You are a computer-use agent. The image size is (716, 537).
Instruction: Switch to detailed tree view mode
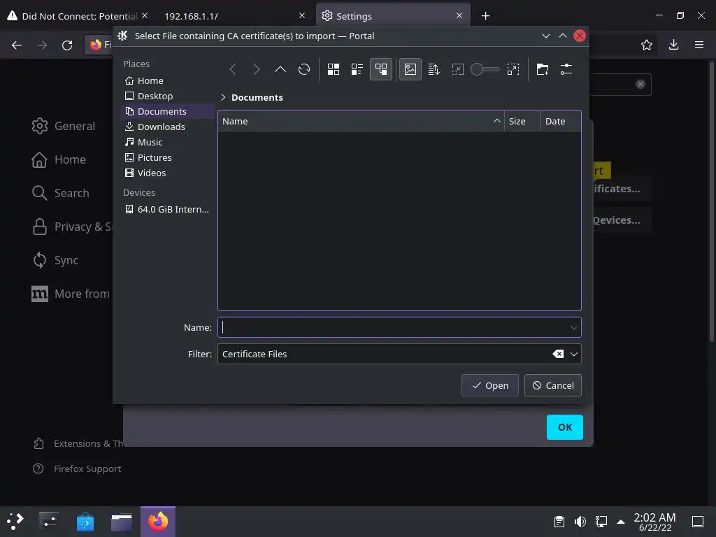tap(381, 69)
